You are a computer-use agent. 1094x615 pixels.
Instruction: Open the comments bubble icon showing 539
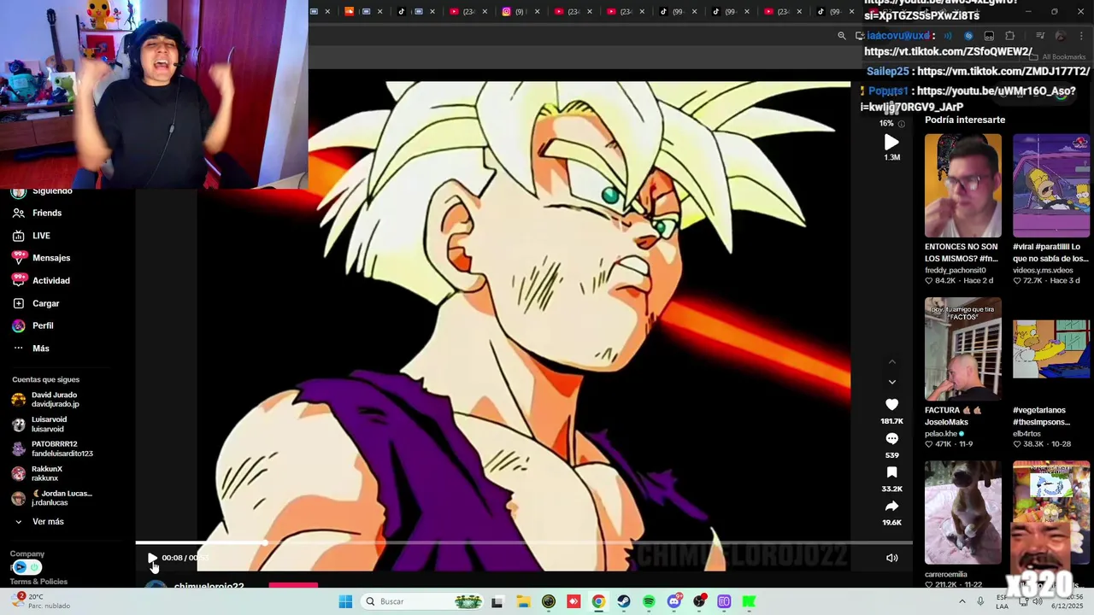891,439
